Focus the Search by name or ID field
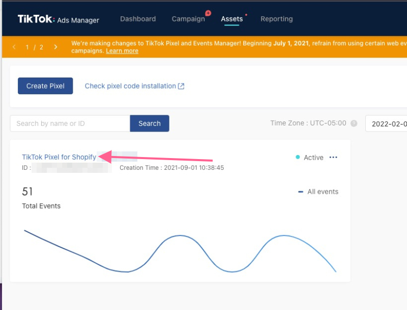Image resolution: width=407 pixels, height=310 pixels. tap(70, 123)
